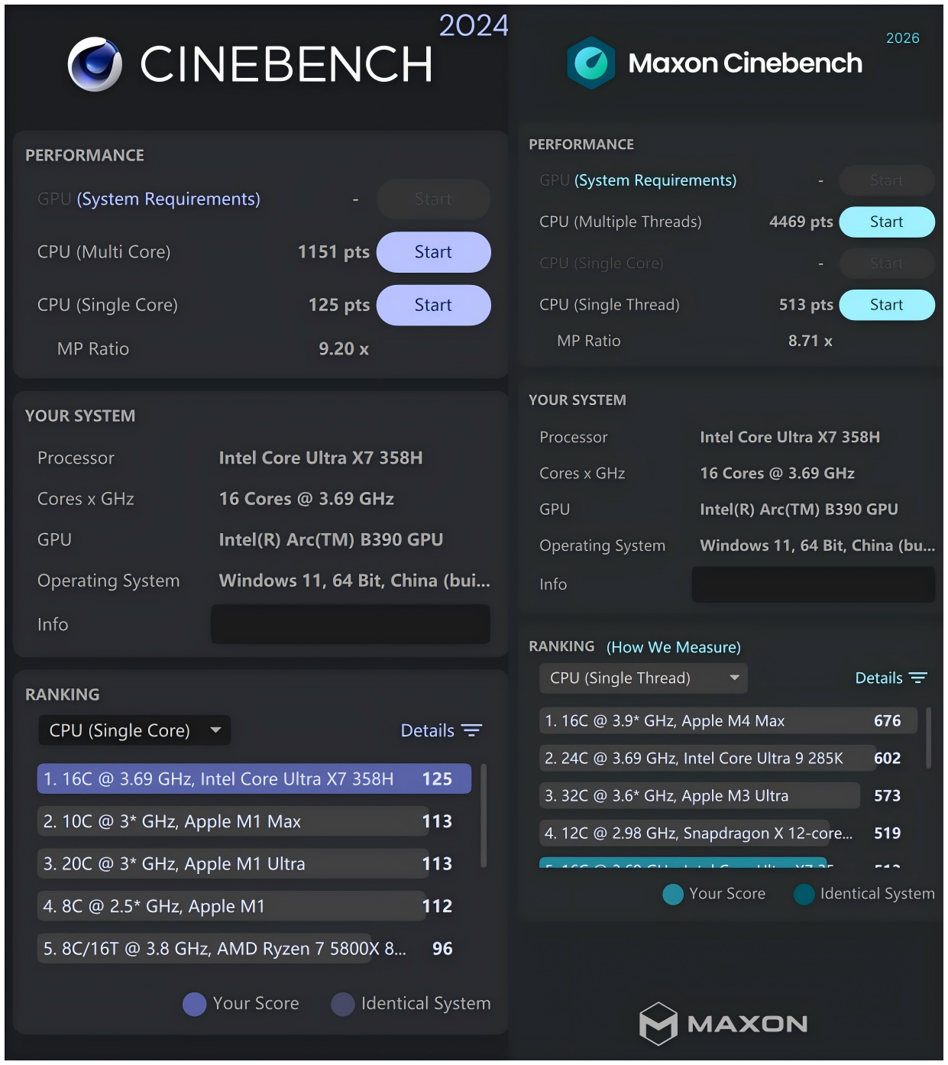Click the Cinebench 2024 sphere logo
The image size is (948, 1065).
[x=95, y=64]
